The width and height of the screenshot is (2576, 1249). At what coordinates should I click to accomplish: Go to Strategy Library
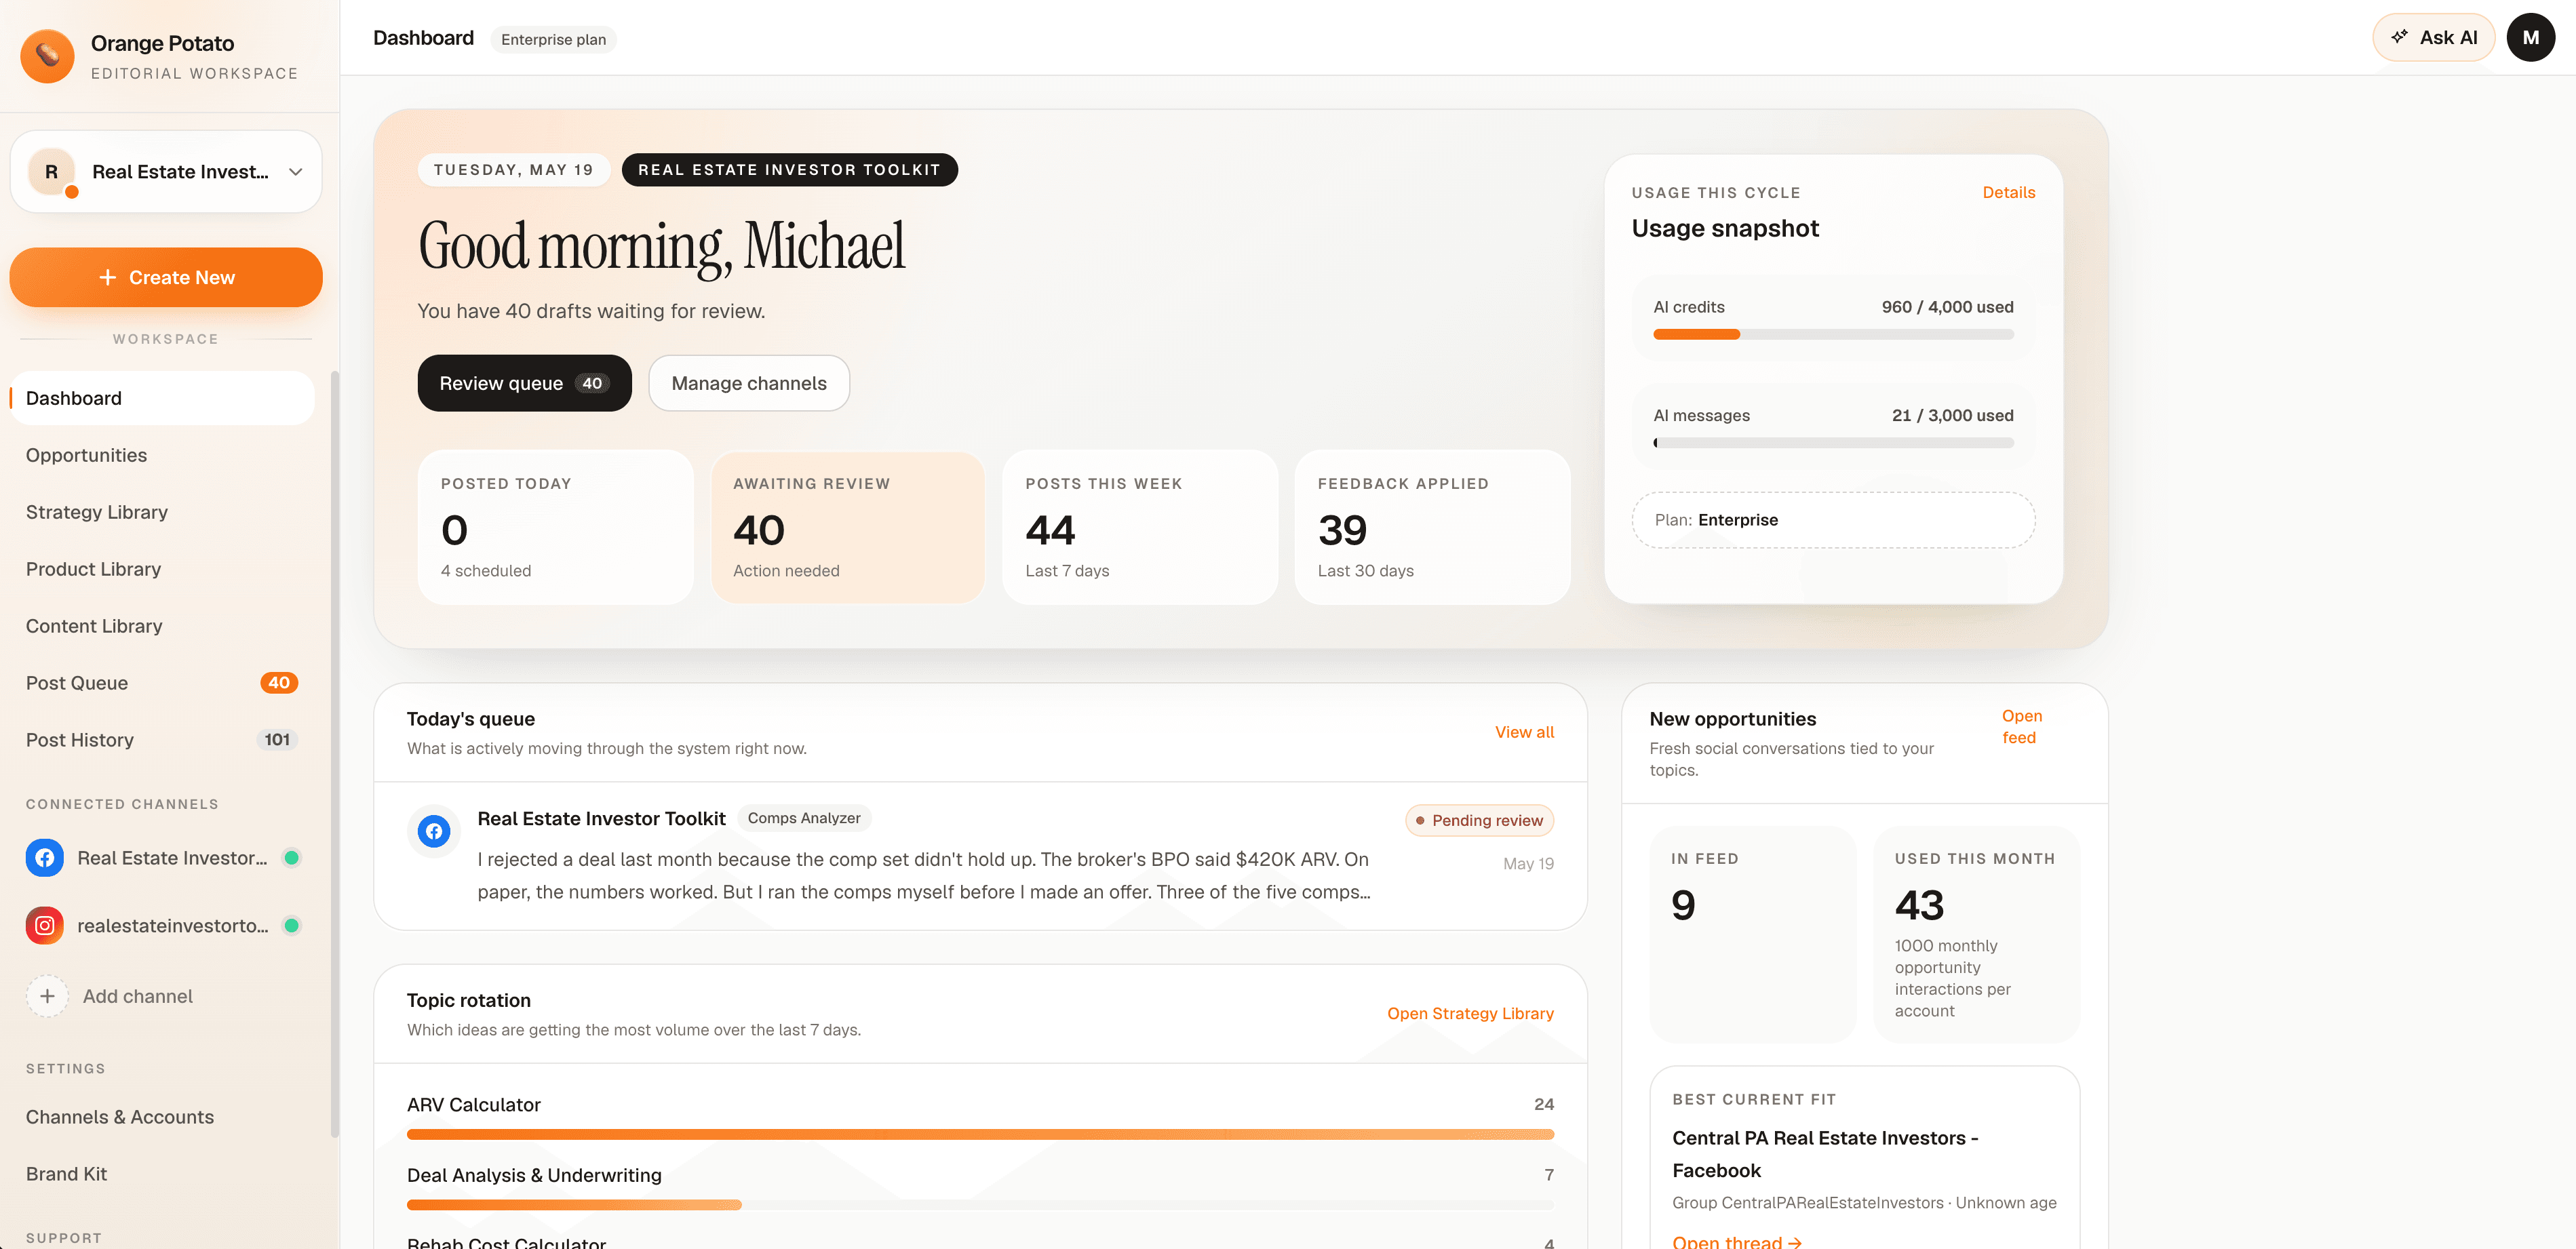tap(162, 512)
